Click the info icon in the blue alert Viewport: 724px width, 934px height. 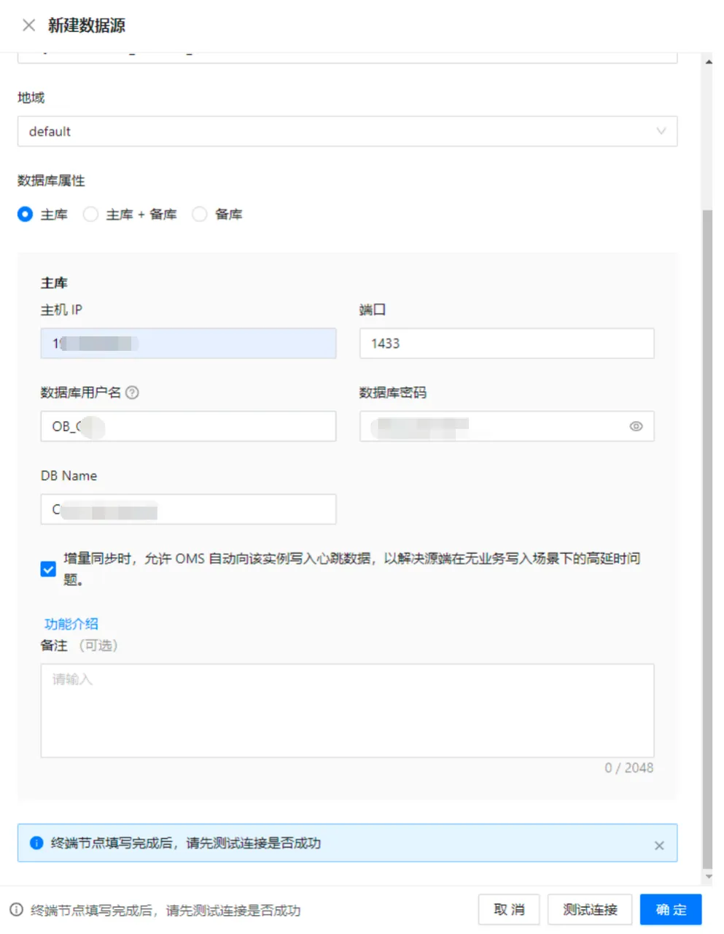coord(36,844)
